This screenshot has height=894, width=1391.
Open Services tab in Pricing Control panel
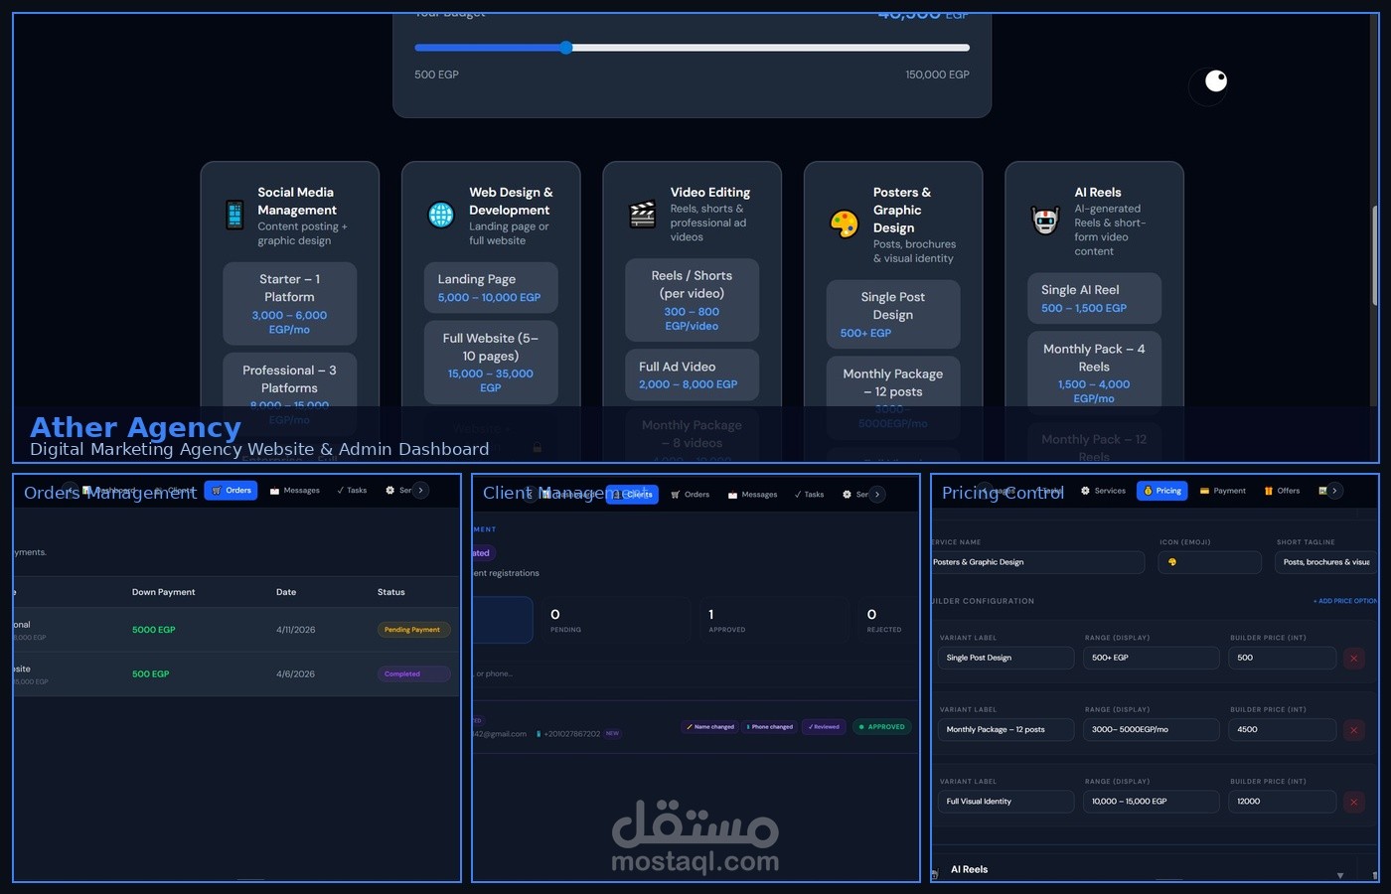1104,491
